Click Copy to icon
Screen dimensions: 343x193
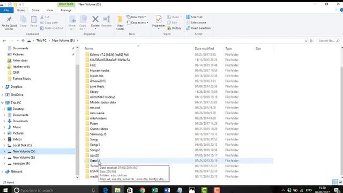click(x=83, y=19)
